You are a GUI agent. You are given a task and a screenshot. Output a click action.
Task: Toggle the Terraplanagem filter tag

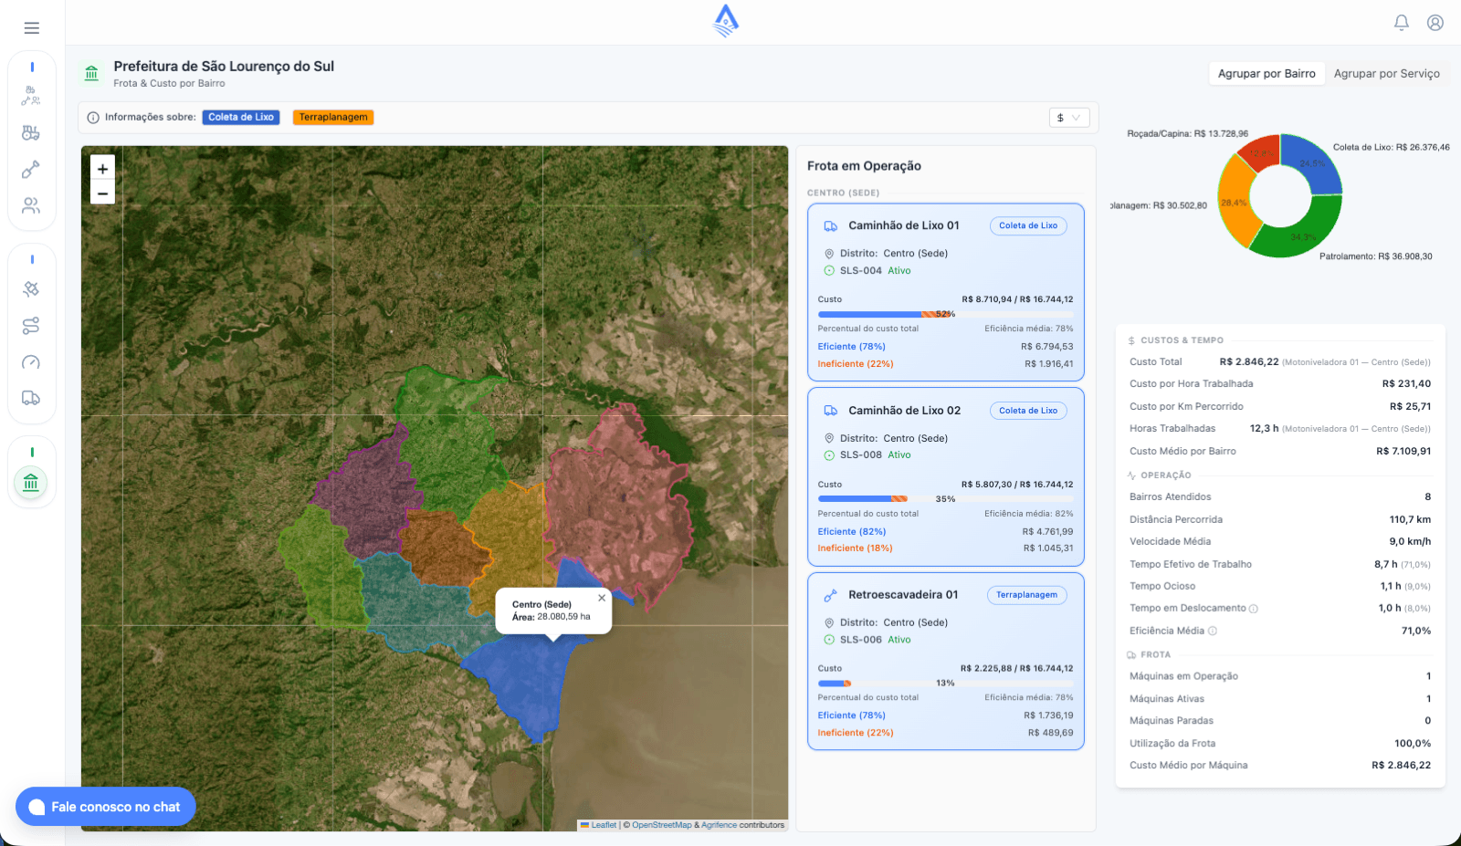coord(333,118)
